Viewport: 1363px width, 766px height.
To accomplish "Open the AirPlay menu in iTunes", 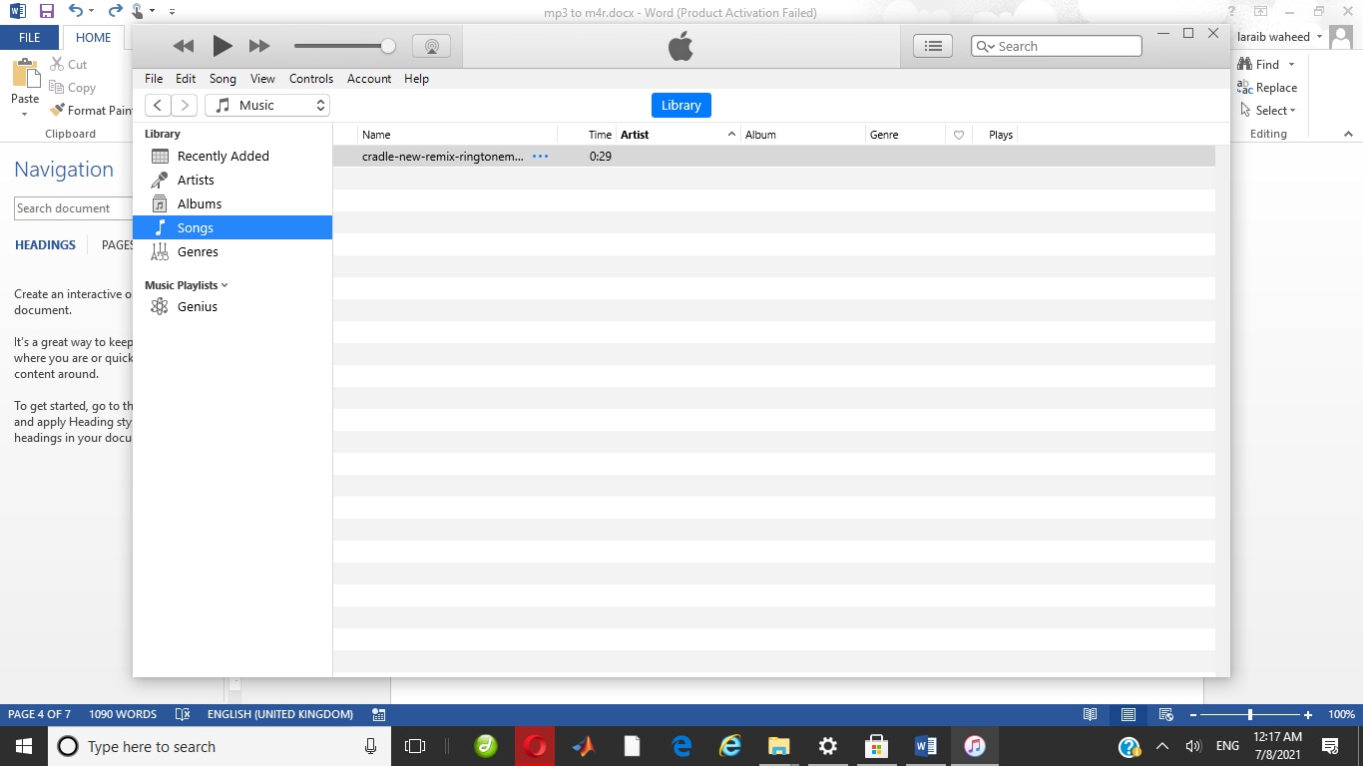I will [x=431, y=46].
